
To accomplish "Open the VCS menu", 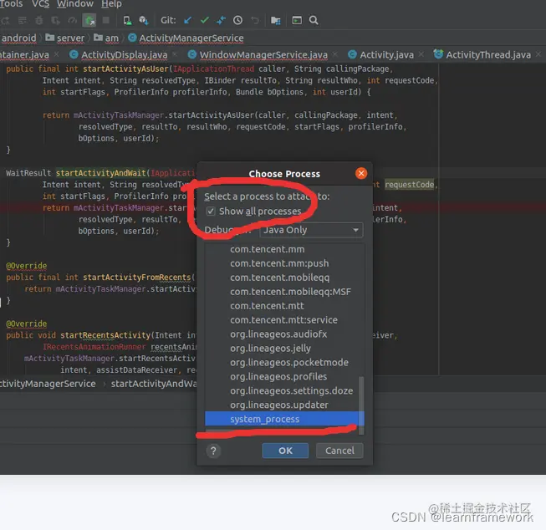I will pos(40,4).
